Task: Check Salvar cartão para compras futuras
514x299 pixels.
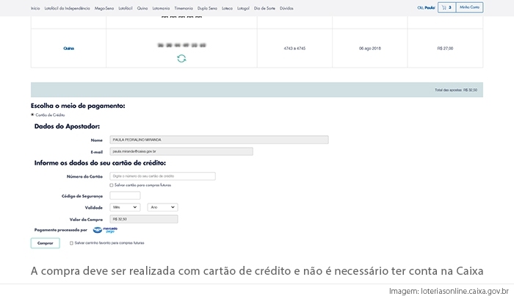Action: click(x=111, y=185)
